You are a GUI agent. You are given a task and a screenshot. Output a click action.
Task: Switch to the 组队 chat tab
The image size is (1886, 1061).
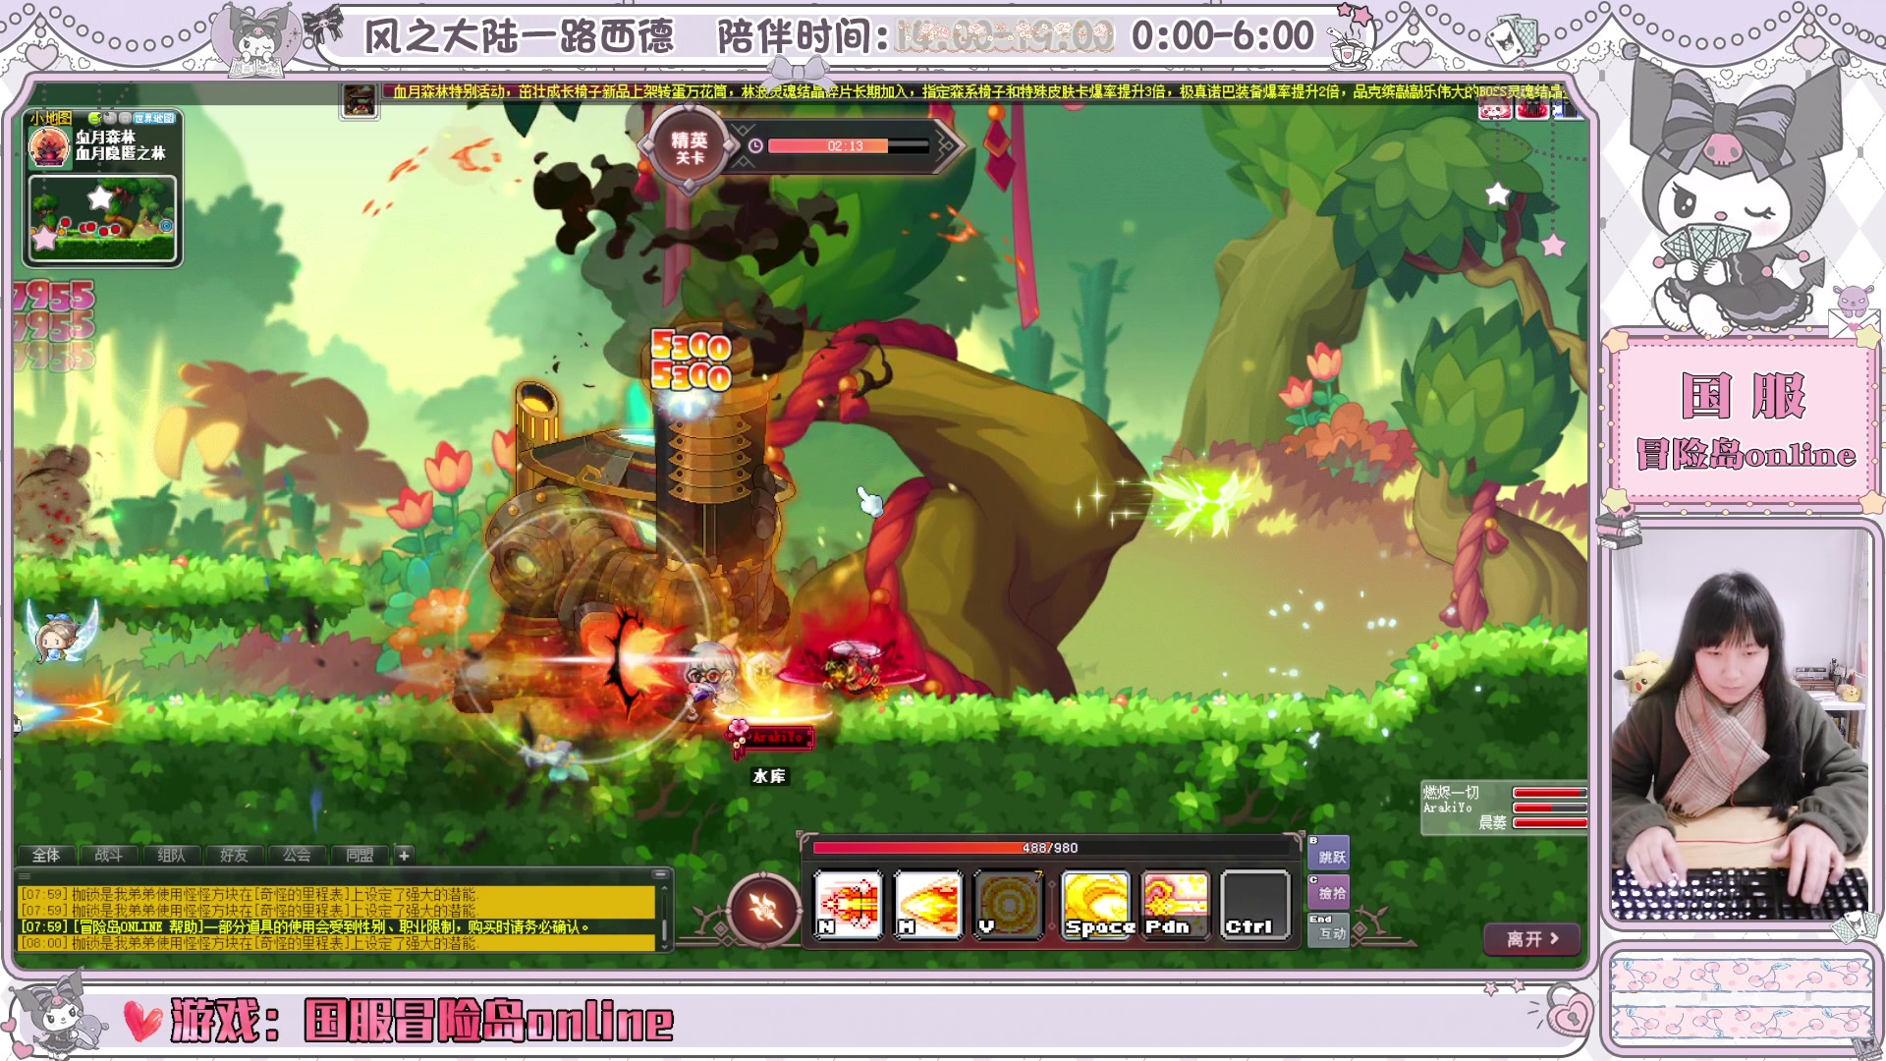pyautogui.click(x=172, y=856)
